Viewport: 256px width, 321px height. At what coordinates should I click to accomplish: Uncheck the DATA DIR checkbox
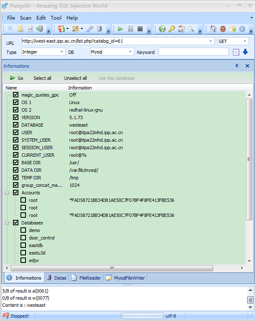[x=16, y=170]
